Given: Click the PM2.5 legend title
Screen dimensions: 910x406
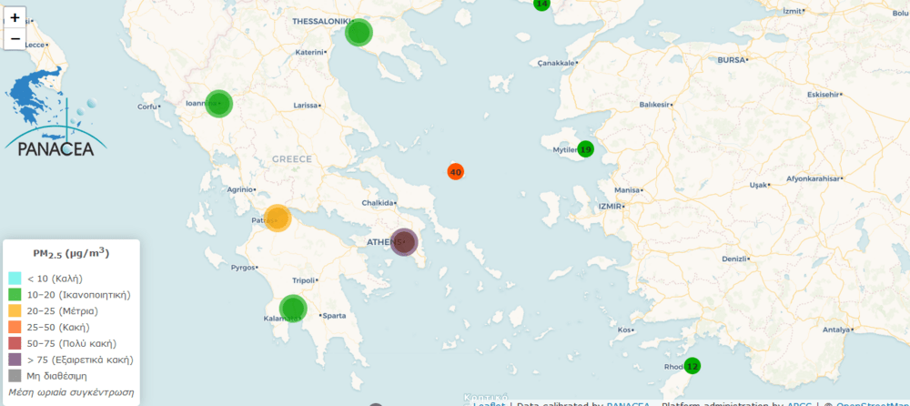Looking at the screenshot, I should click(71, 254).
